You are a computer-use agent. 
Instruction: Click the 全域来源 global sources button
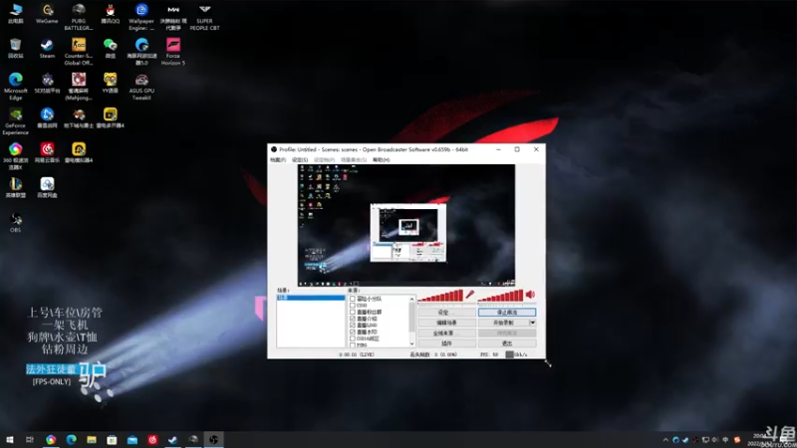coord(446,334)
